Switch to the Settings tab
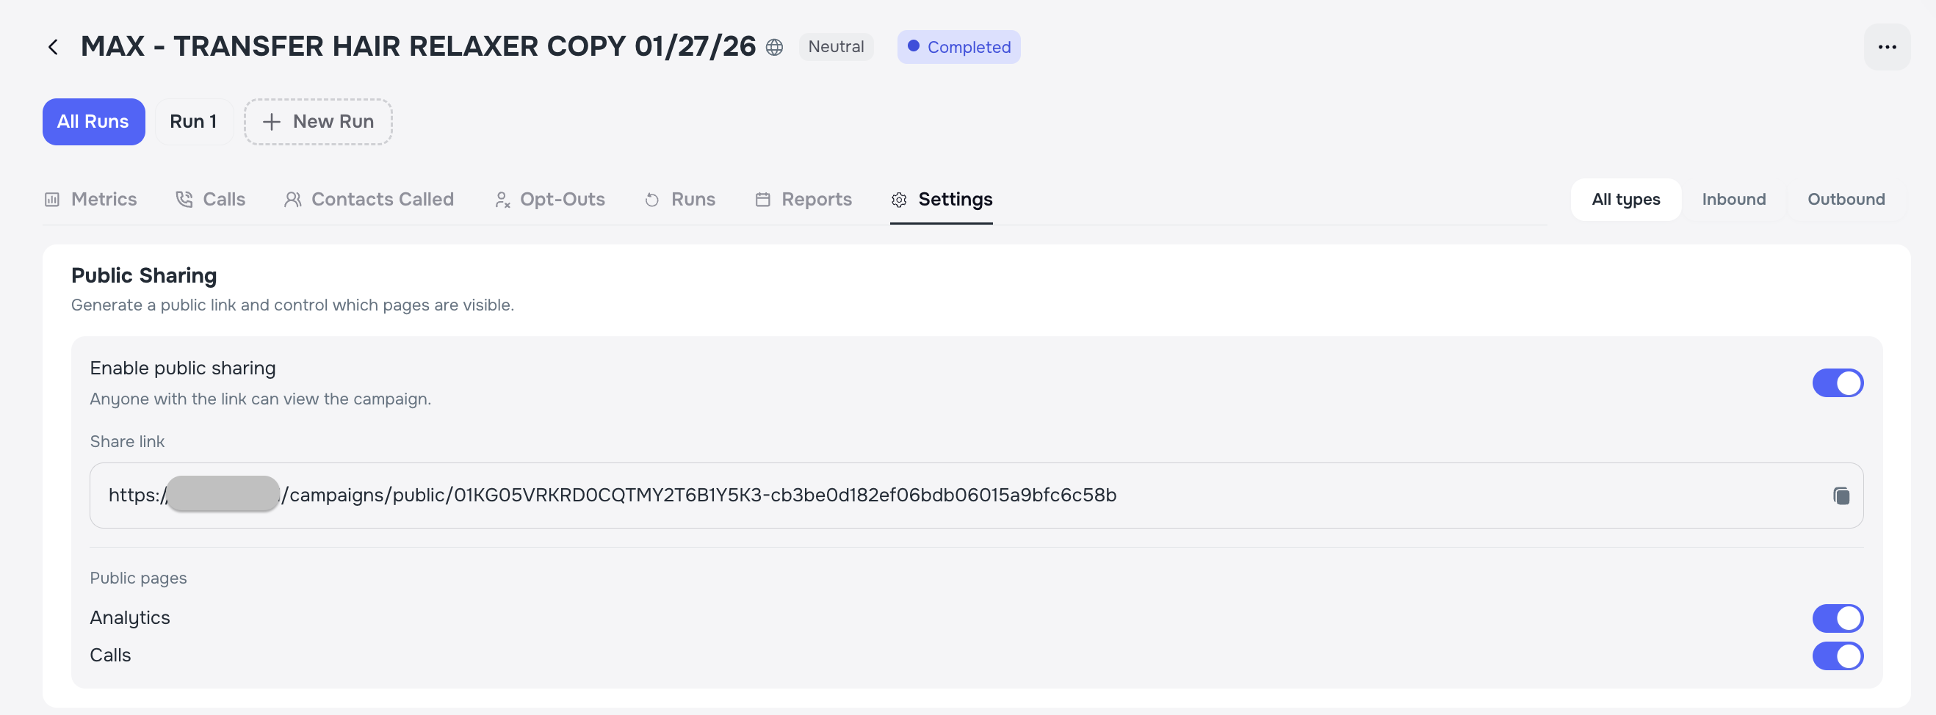Image resolution: width=1936 pixels, height=715 pixels. (x=955, y=199)
